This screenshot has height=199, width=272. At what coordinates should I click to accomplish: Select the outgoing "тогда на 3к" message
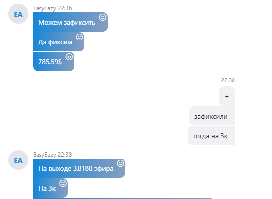coord(211,136)
